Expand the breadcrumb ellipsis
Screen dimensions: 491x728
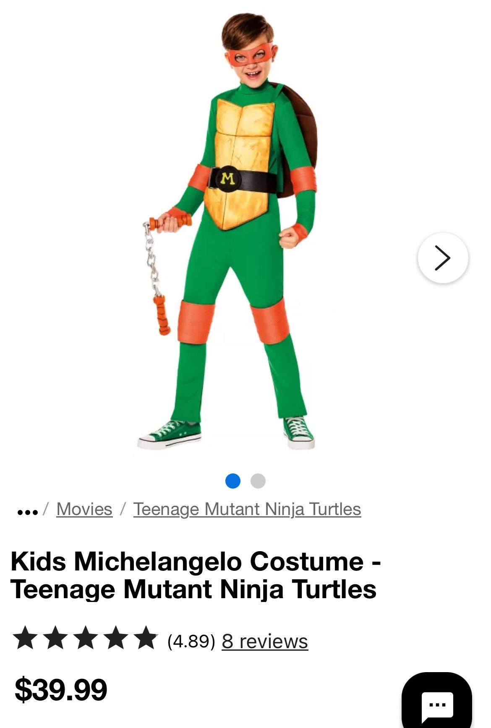pyautogui.click(x=28, y=511)
